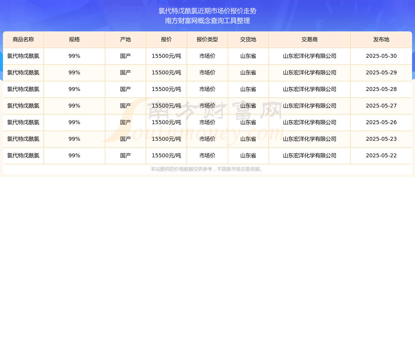
Task: Click 山东宏洋化学有限公司 in the 2025-05-22 row
Action: tap(309, 156)
